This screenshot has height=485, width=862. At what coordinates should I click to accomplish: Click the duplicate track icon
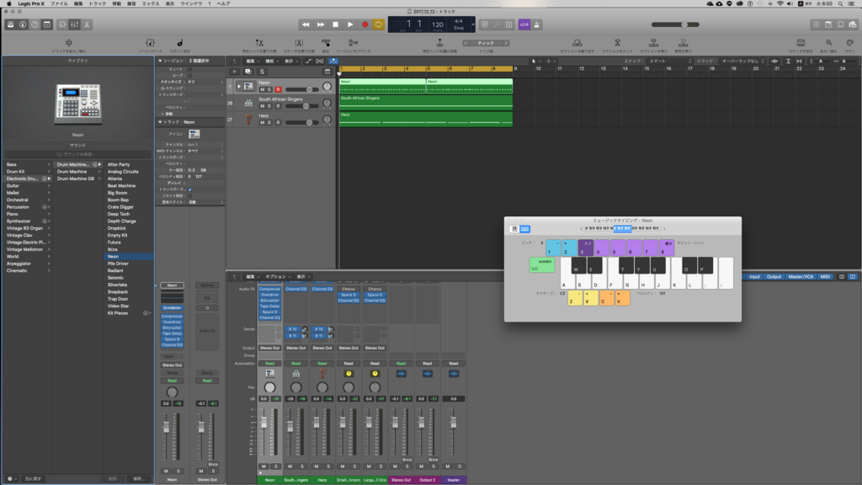click(x=248, y=72)
